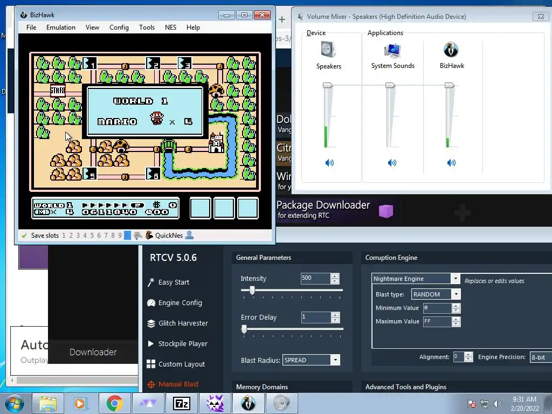552x414 pixels.
Task: Open the Emulation menu in BizHawk
Action: (x=61, y=27)
